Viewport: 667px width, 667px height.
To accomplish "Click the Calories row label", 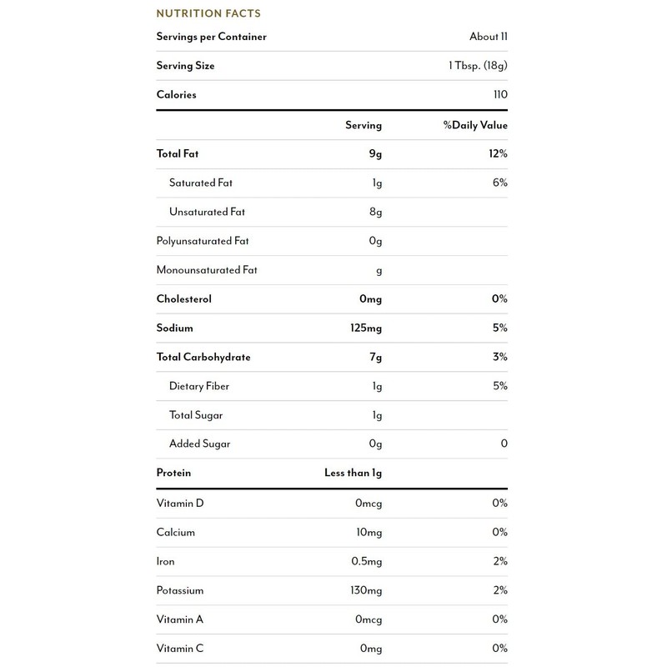I will coord(177,95).
